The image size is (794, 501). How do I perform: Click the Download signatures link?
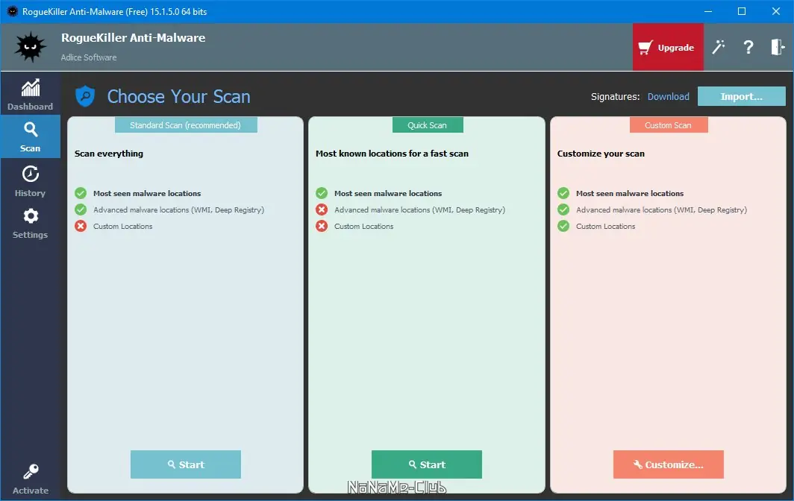coord(668,97)
